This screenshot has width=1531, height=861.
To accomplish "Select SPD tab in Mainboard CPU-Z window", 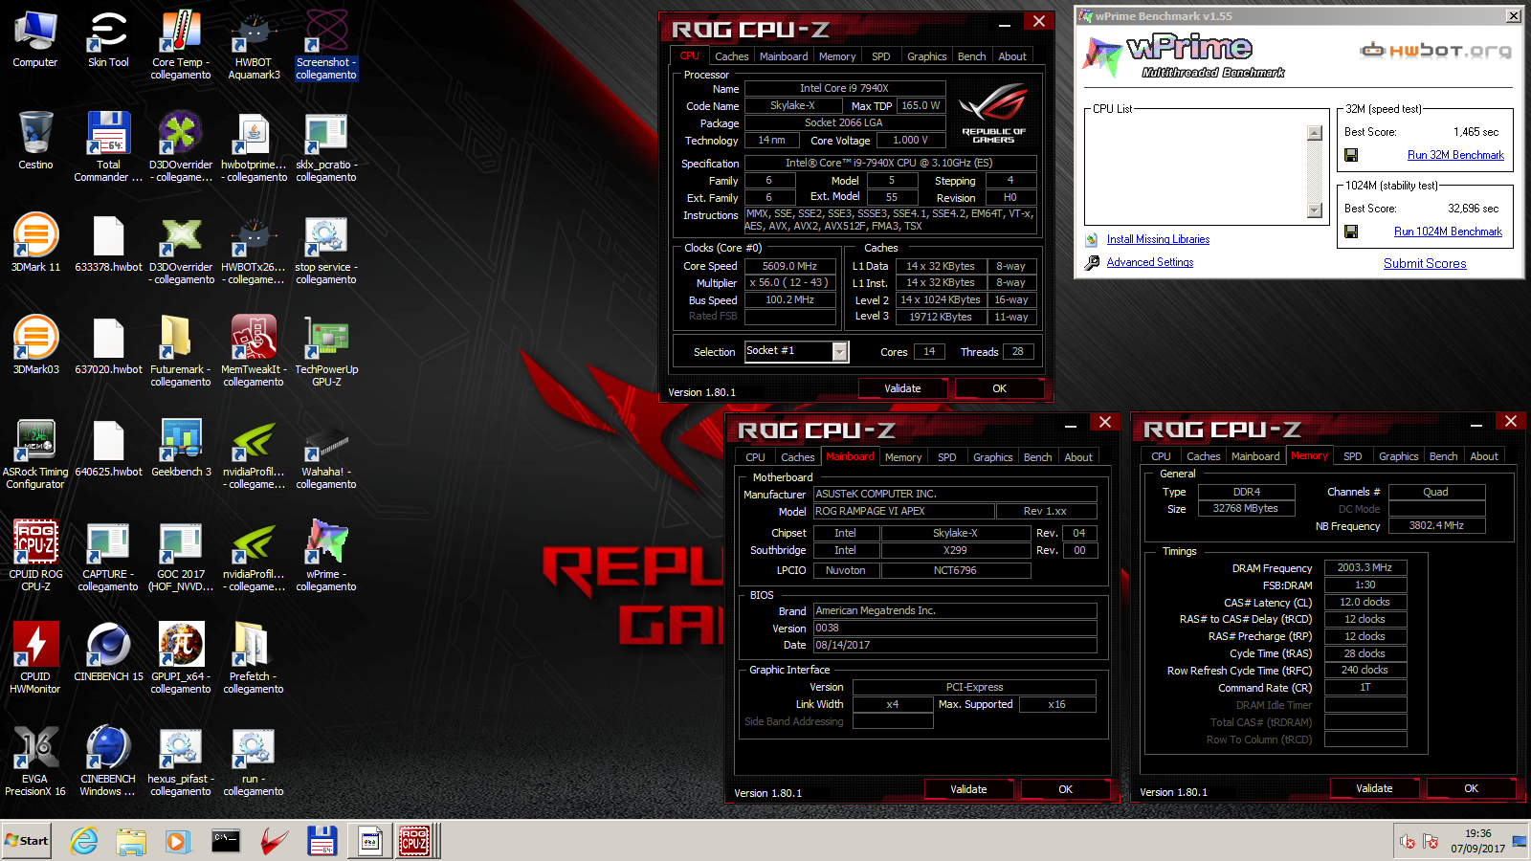I will click(x=947, y=457).
